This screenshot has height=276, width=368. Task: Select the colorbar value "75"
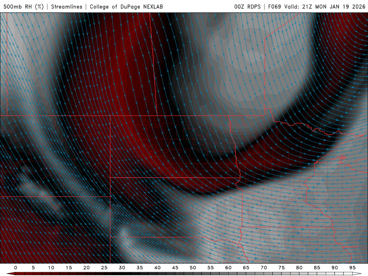282,268
